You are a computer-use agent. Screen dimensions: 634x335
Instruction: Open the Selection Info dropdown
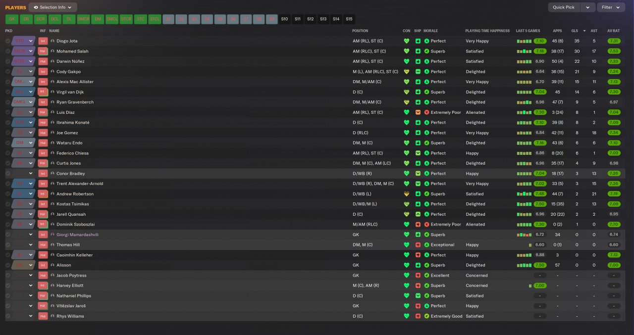tap(53, 7)
